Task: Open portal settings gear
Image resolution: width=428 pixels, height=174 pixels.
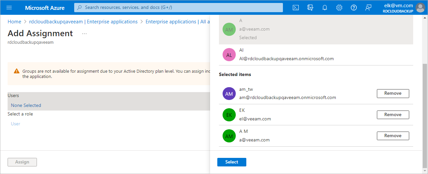Action: click(339, 8)
